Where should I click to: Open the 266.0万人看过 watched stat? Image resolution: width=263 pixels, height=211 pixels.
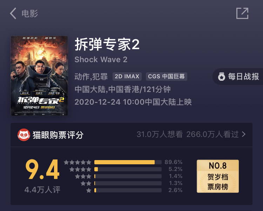coord(213,134)
